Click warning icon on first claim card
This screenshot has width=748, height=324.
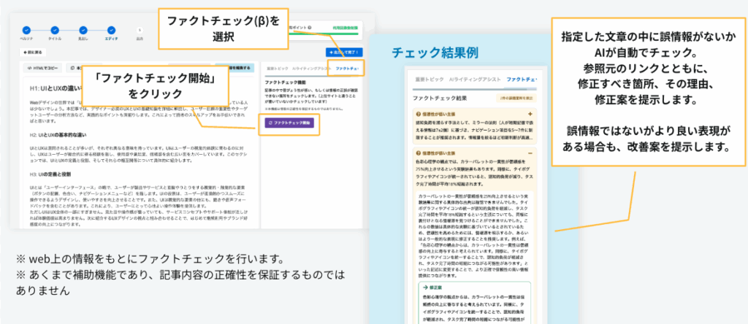coord(419,115)
